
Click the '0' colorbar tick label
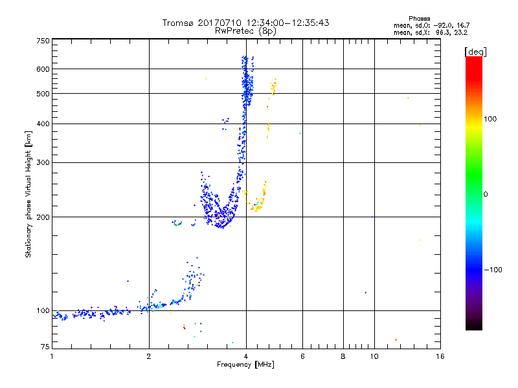pos(486,194)
